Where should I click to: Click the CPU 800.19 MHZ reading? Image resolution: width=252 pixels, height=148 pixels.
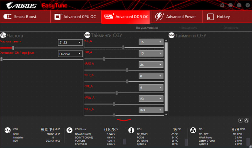click(50, 129)
